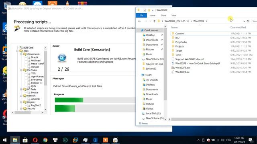Image resolution: width=257 pixels, height=144 pixels.
Task: Open Opera browser from taskbar
Action: [x=35, y=140]
